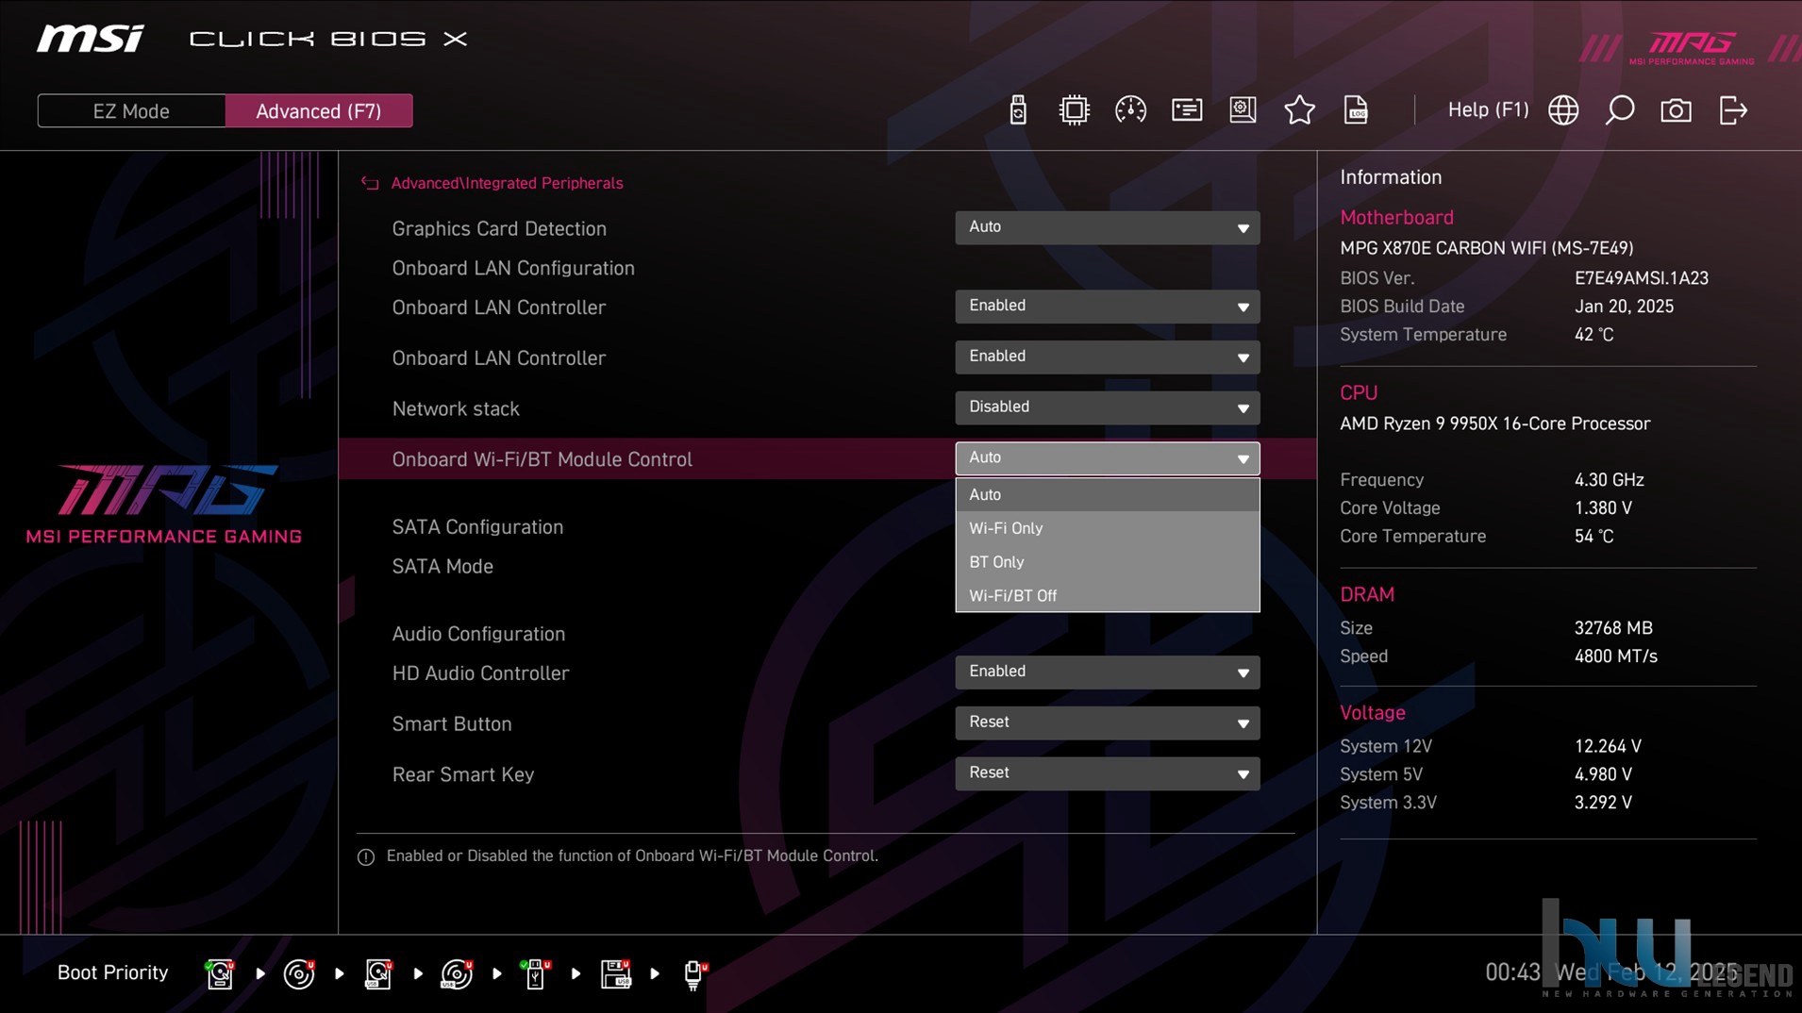The image size is (1802, 1013).
Task: Choose the BT Only option
Action: (1107, 562)
